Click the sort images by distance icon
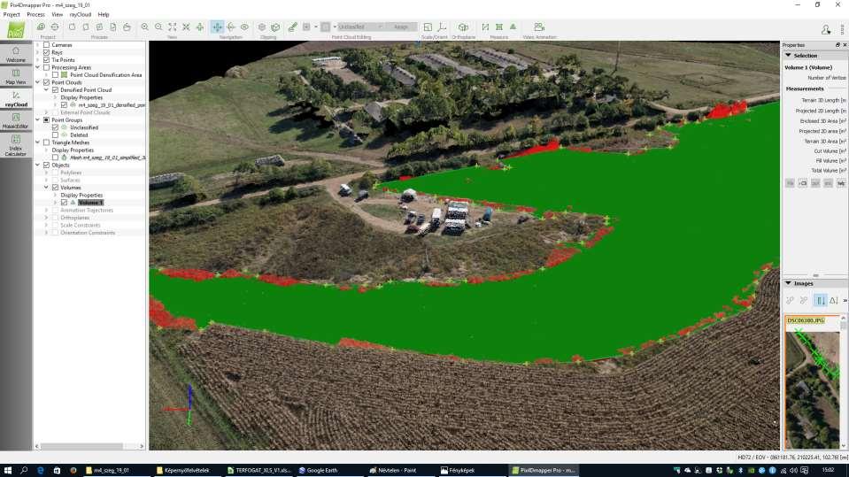The width and height of the screenshot is (849, 477). pyautogui.click(x=821, y=301)
